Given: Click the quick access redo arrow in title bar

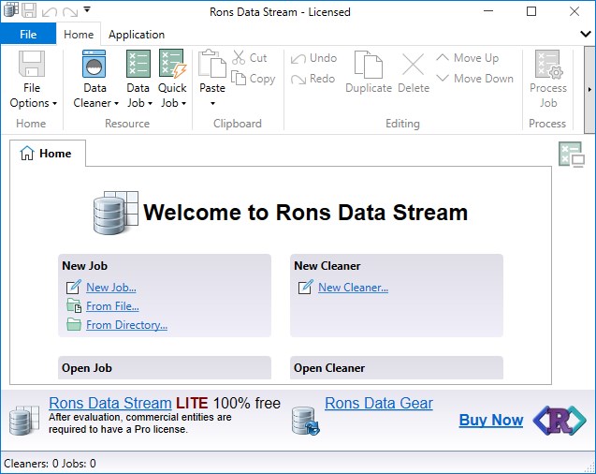Looking at the screenshot, I should pyautogui.click(x=70, y=12).
